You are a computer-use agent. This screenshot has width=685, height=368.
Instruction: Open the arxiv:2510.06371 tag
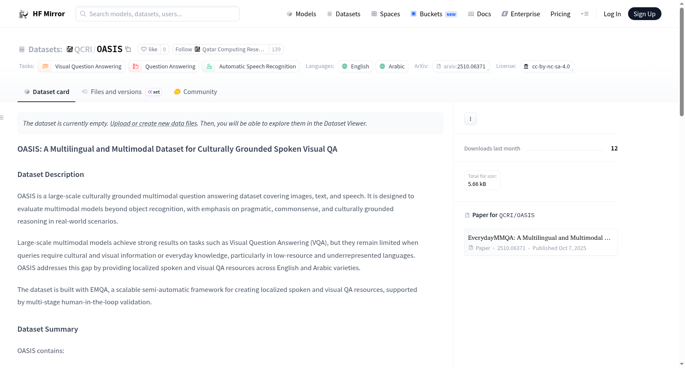[x=461, y=66]
